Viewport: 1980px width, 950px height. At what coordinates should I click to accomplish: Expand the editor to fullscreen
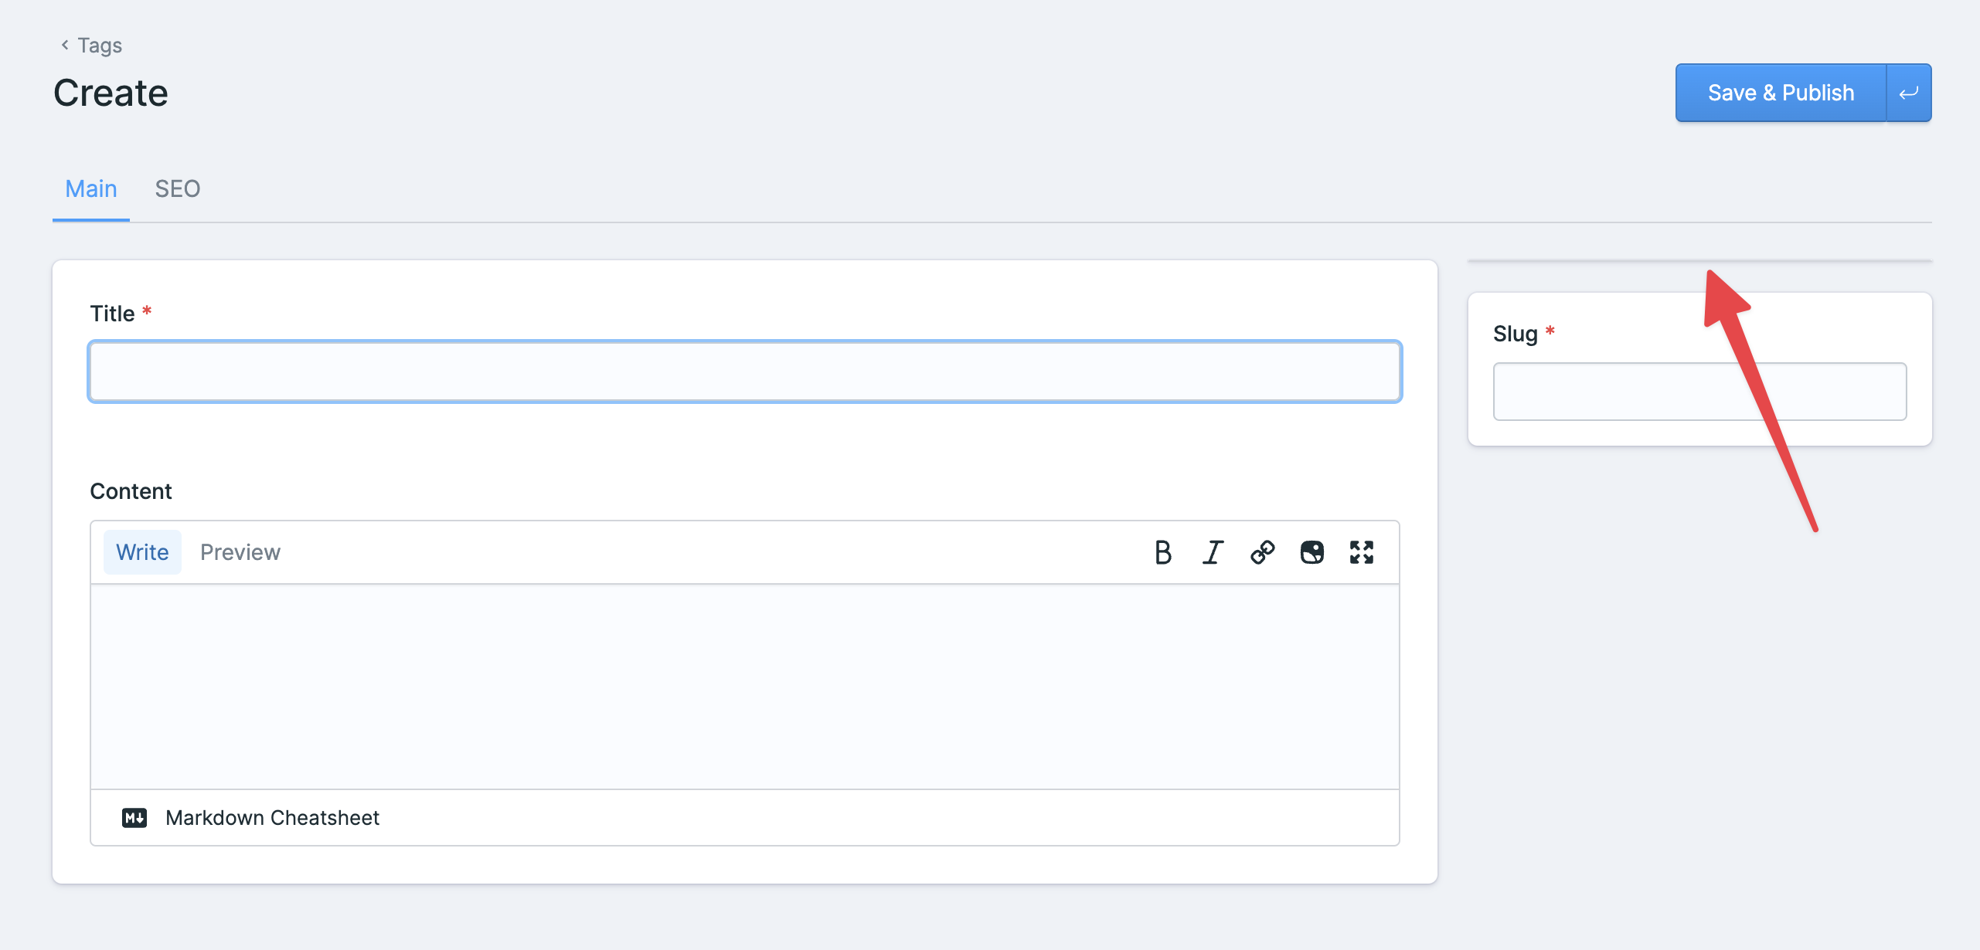(1362, 552)
